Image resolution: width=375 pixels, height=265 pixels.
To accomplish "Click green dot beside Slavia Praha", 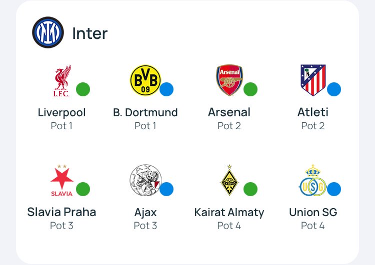I will (x=83, y=189).
